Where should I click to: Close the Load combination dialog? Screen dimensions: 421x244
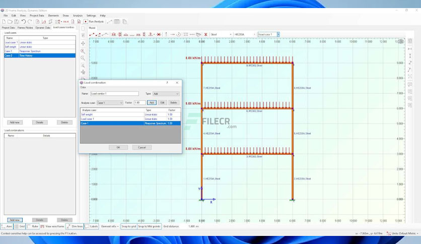177,83
